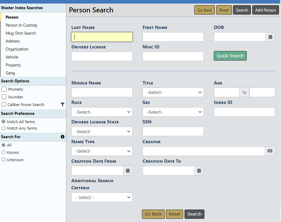Viewport: 281px width, 222px height.
Task: Click the Creation Date From calendar icon
Action: pos(128,171)
